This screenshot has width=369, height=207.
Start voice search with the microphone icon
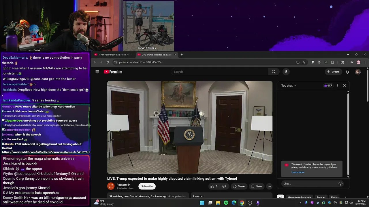click(286, 72)
